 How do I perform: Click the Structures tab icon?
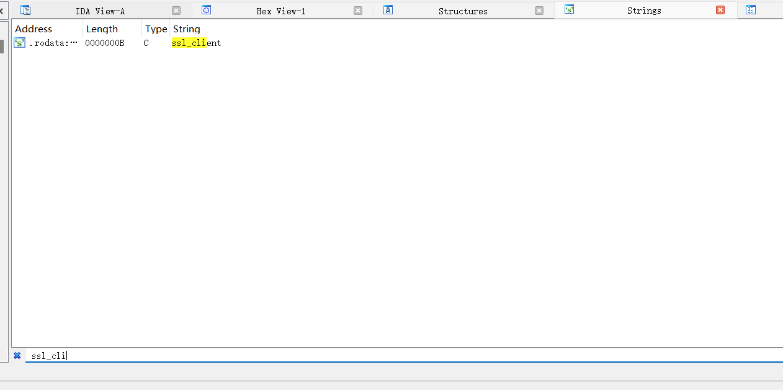388,10
